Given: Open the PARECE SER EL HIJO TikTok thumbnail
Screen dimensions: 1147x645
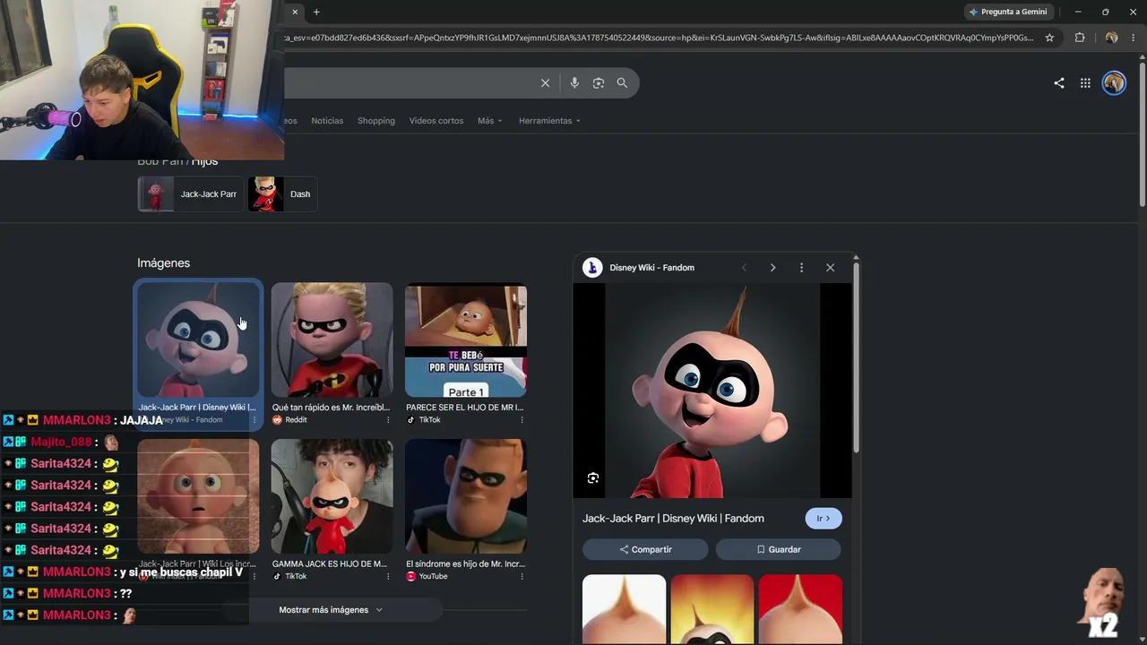Looking at the screenshot, I should (x=466, y=340).
